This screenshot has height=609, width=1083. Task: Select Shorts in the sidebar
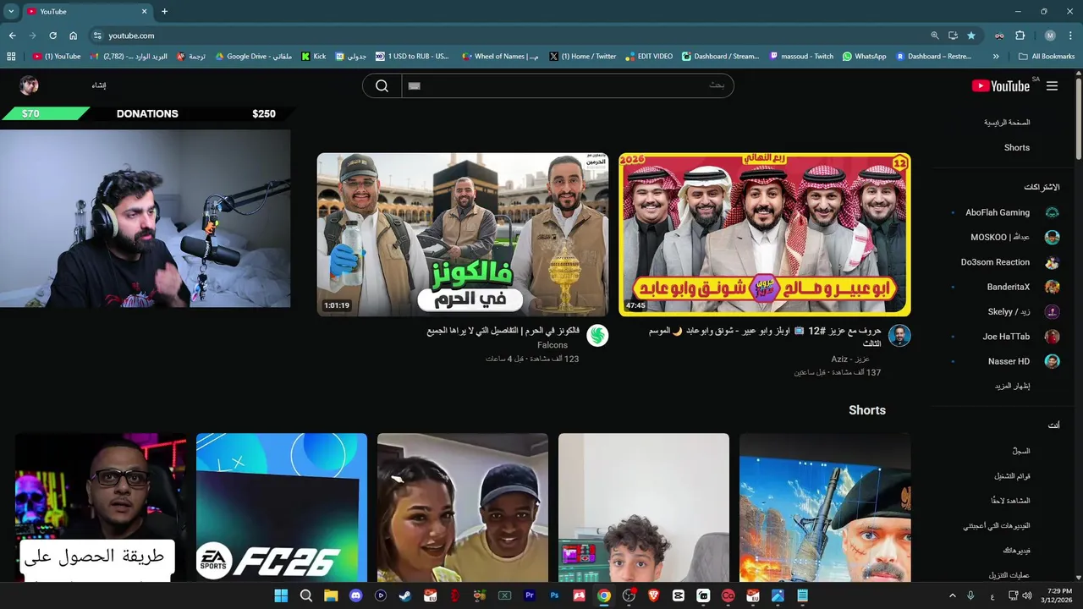(1016, 147)
